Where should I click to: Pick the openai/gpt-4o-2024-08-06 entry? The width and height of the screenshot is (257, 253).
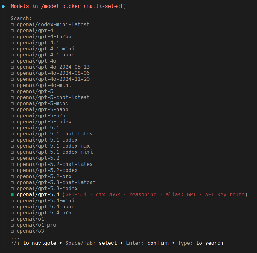pos(53,73)
